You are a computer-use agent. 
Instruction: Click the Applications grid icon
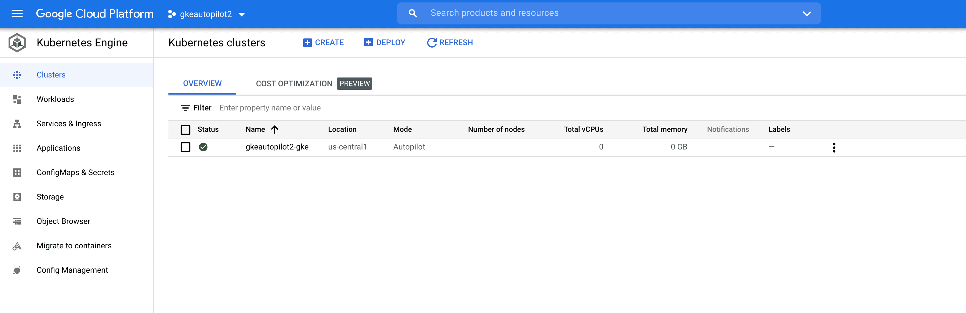point(17,148)
